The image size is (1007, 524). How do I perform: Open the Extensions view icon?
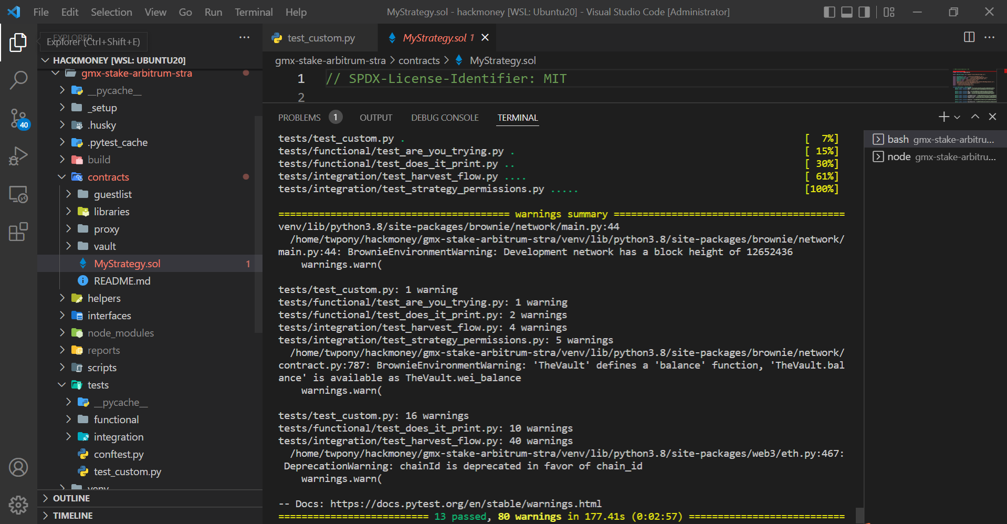18,232
